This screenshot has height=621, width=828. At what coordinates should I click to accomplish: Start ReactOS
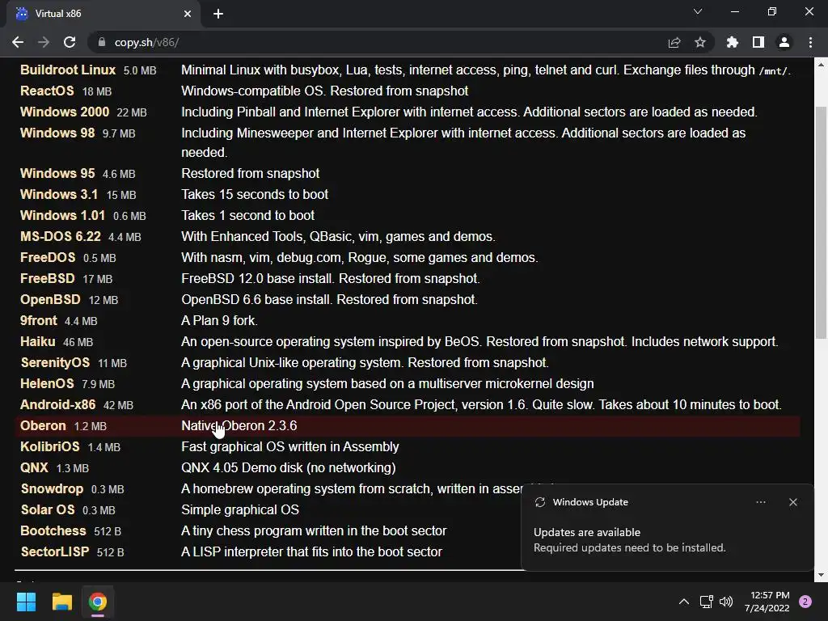tap(47, 91)
